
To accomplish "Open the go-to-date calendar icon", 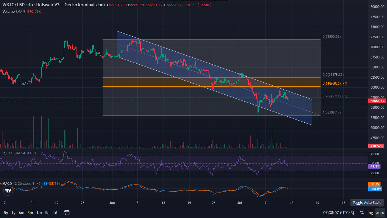I will [x=67, y=212].
